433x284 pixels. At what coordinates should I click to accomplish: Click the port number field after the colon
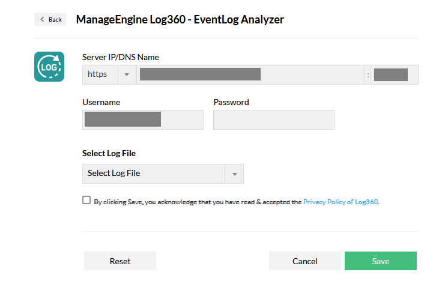coord(393,74)
